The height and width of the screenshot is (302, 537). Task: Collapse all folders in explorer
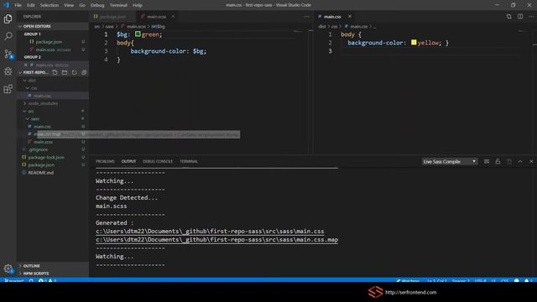tap(84, 72)
